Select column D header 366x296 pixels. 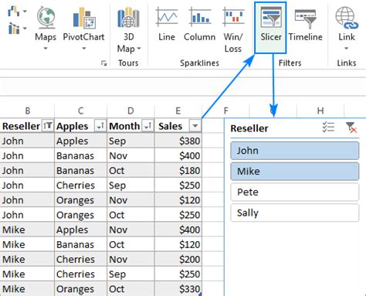(x=130, y=111)
